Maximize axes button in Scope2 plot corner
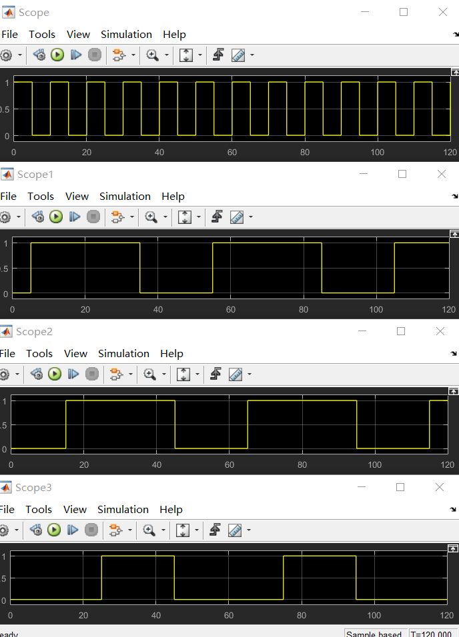The width and height of the screenshot is (459, 637). pos(453,391)
